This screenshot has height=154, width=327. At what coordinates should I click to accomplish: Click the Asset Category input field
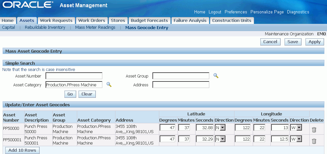(74, 85)
